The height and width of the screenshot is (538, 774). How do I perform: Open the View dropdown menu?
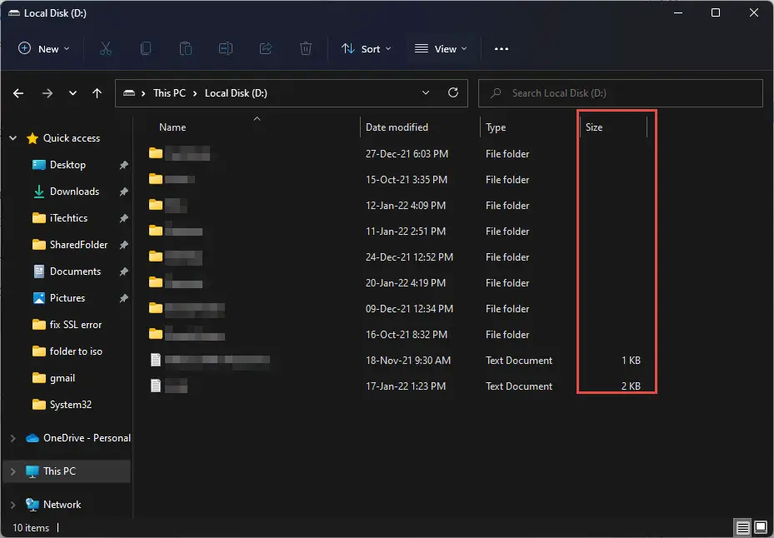click(x=441, y=49)
